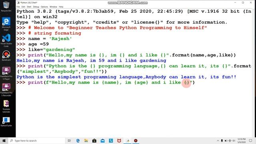Click the Windows Start button
The width and height of the screenshot is (256, 144).
[4, 140]
